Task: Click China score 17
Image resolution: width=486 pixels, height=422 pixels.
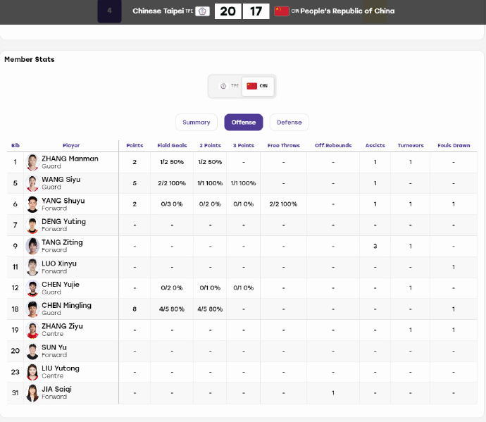Action: 256,11
